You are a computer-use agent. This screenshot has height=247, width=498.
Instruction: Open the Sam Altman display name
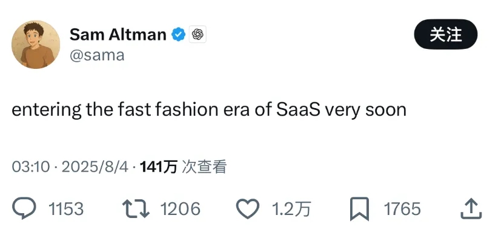(x=118, y=34)
